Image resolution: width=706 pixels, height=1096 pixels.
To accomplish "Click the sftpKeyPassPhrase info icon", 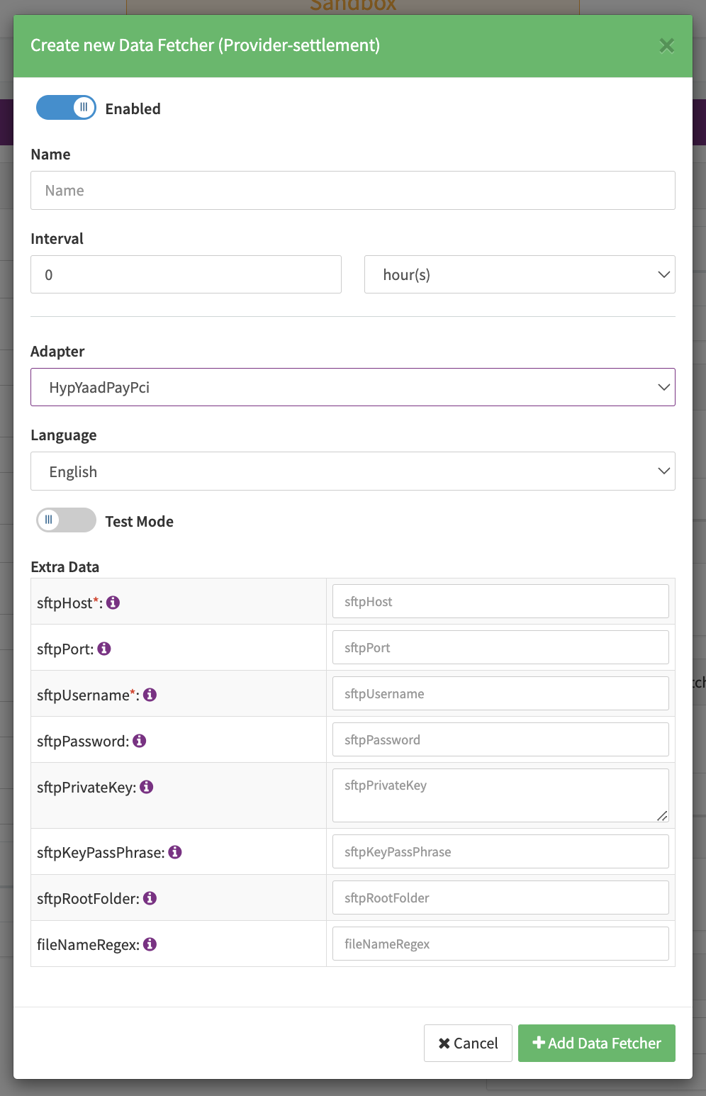I will coord(175,852).
